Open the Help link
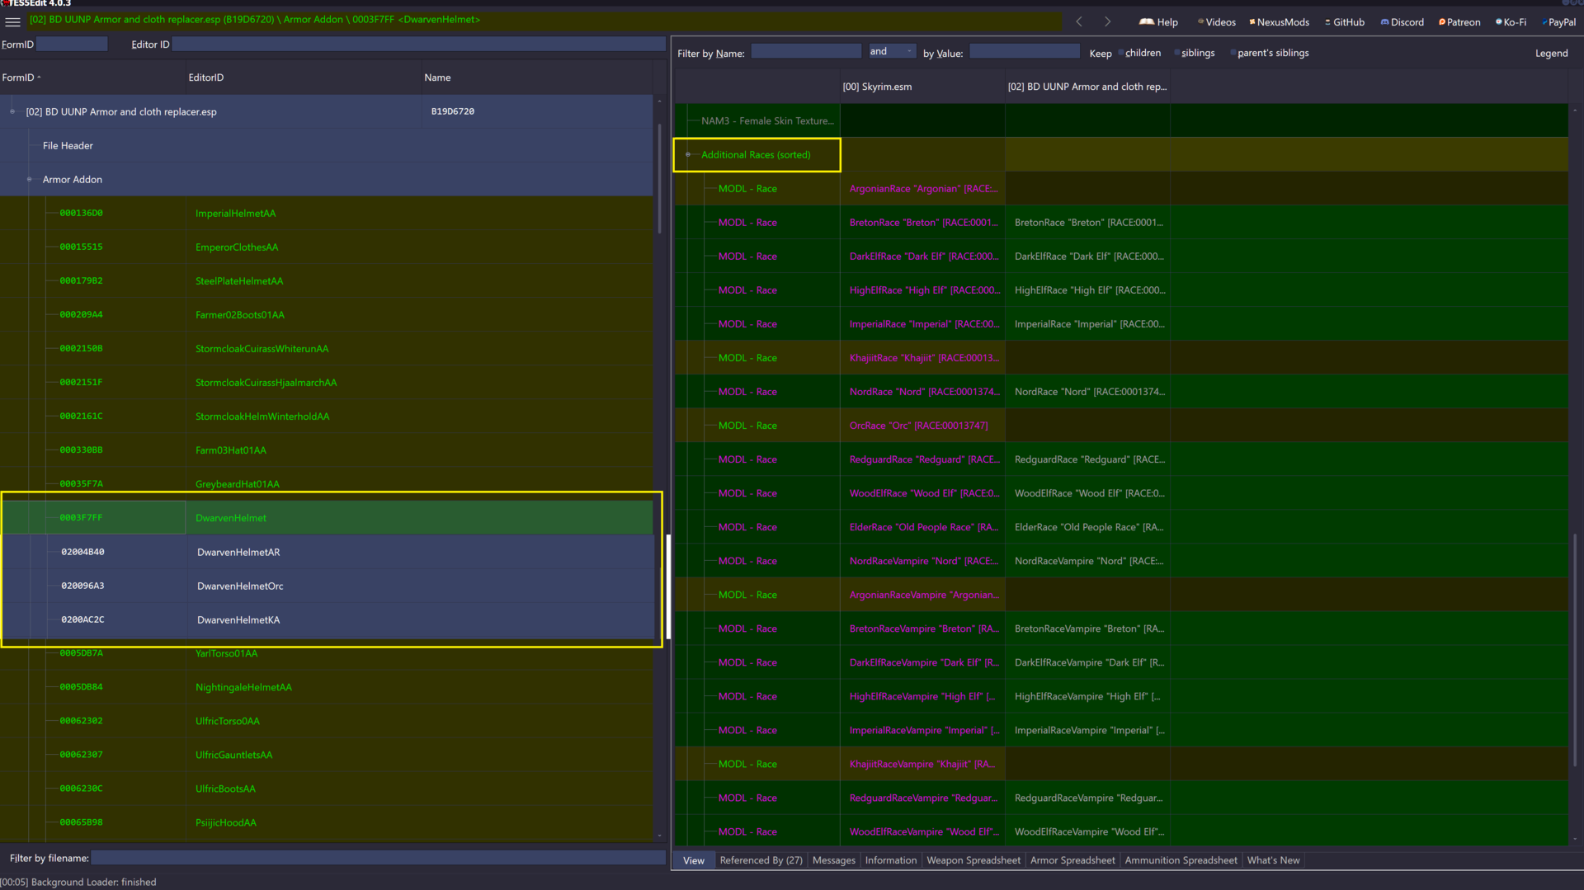The height and width of the screenshot is (890, 1584). coord(1159,22)
